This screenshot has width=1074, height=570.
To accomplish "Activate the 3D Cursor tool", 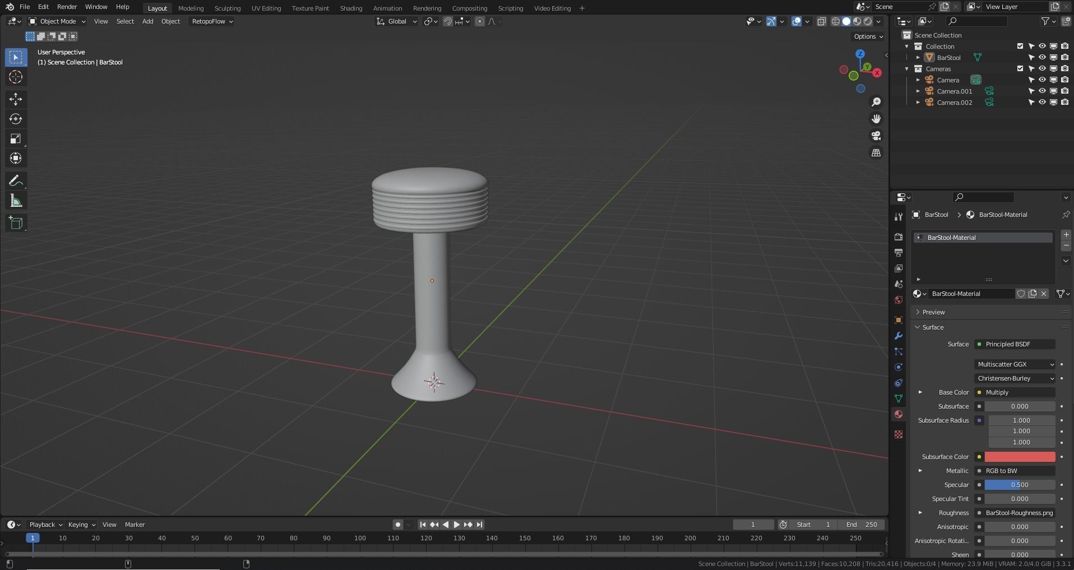I will coord(16,77).
